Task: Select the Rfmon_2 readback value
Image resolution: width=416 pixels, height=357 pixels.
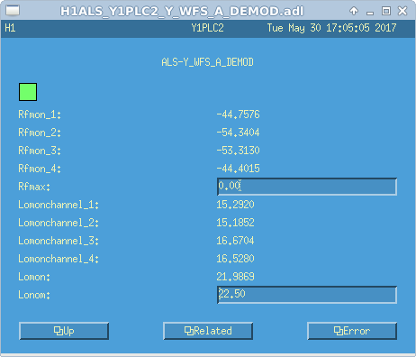Action: [238, 133]
